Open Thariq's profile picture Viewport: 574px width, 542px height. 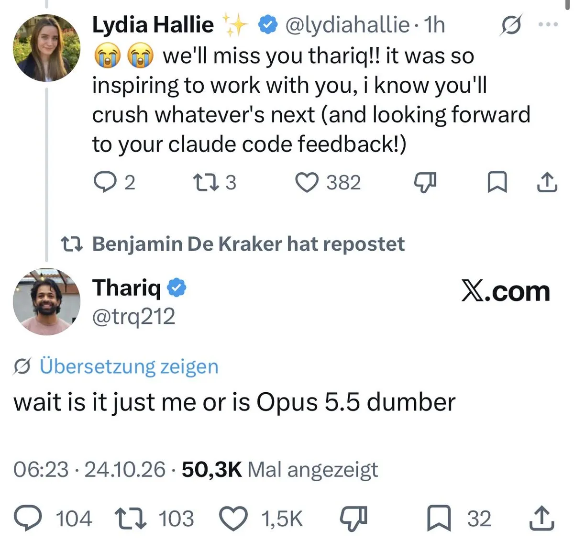point(46,301)
